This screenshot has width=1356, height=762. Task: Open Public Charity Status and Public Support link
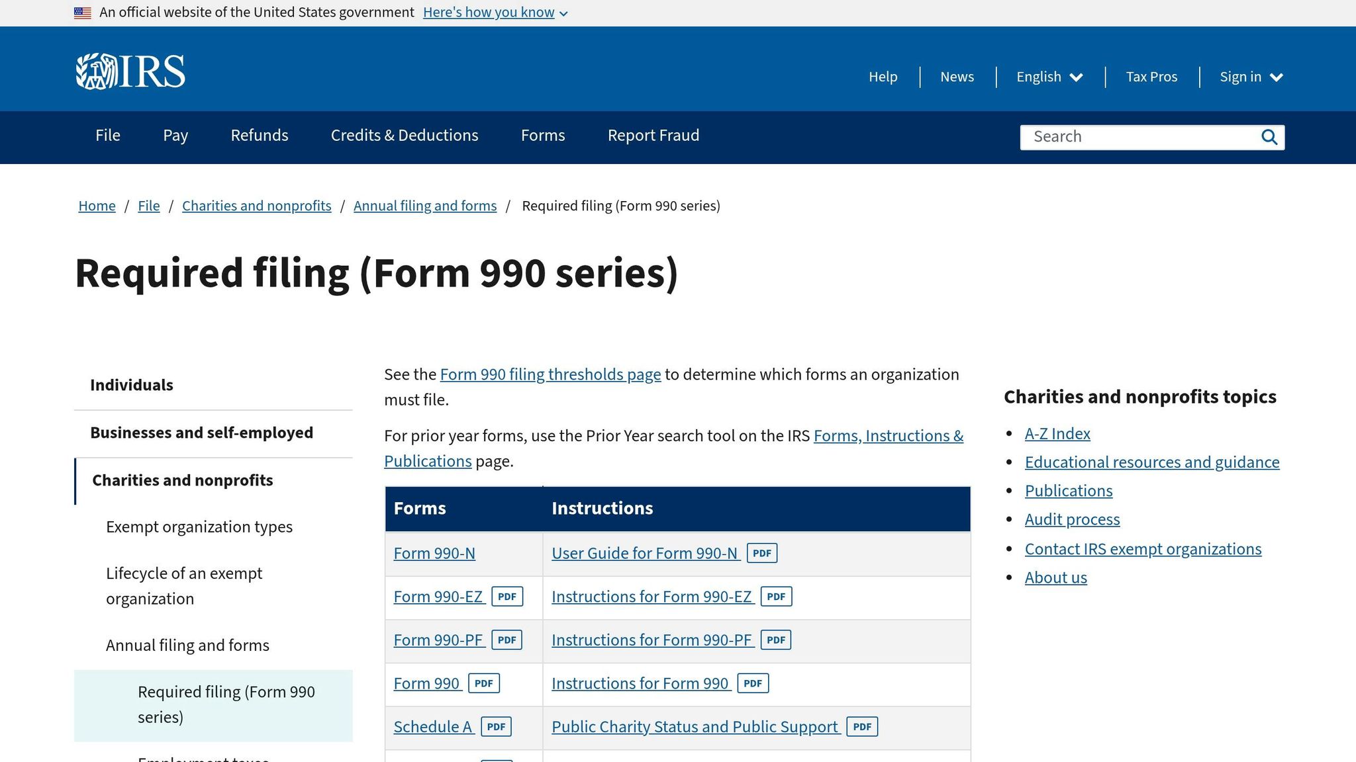(x=695, y=727)
